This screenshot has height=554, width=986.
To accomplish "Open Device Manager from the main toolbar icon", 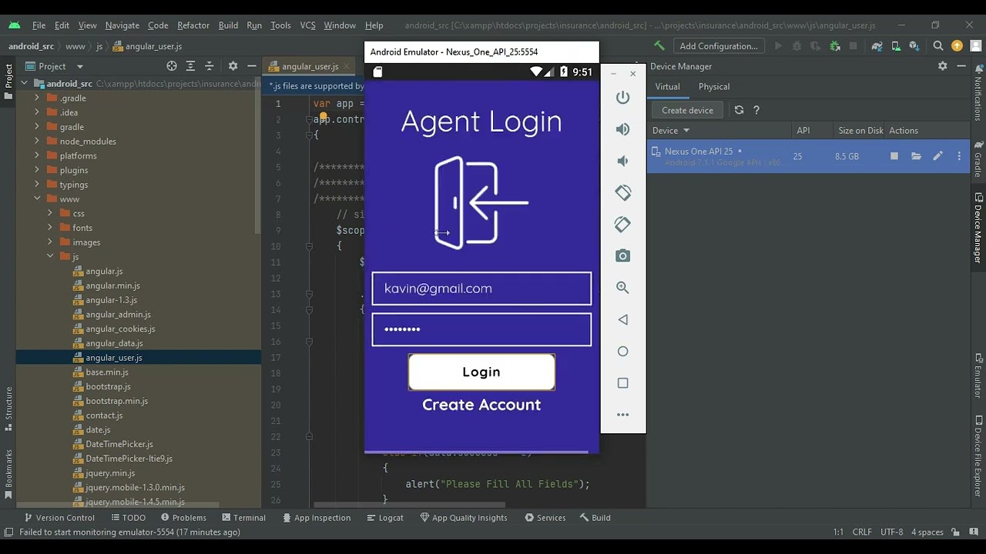I will pyautogui.click(x=897, y=46).
